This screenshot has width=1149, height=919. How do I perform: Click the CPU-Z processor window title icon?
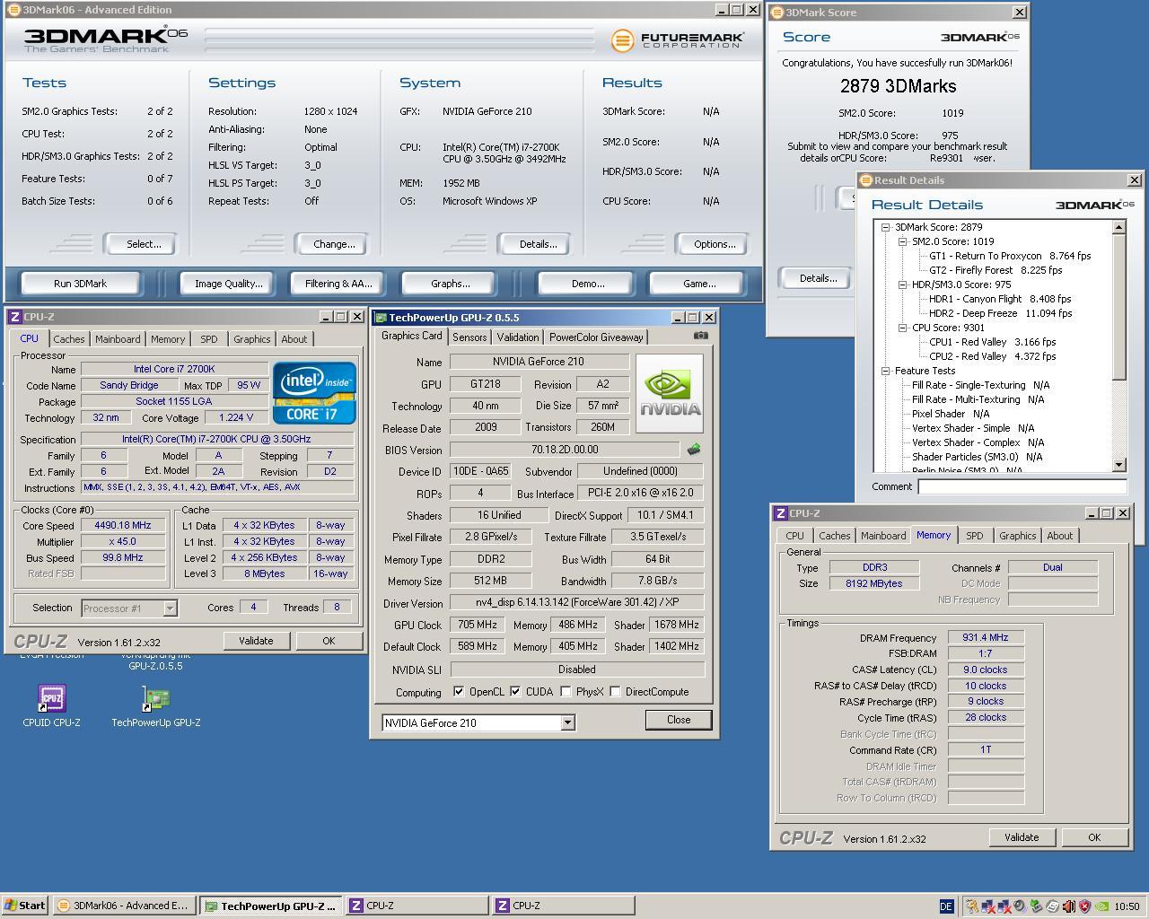(x=15, y=317)
